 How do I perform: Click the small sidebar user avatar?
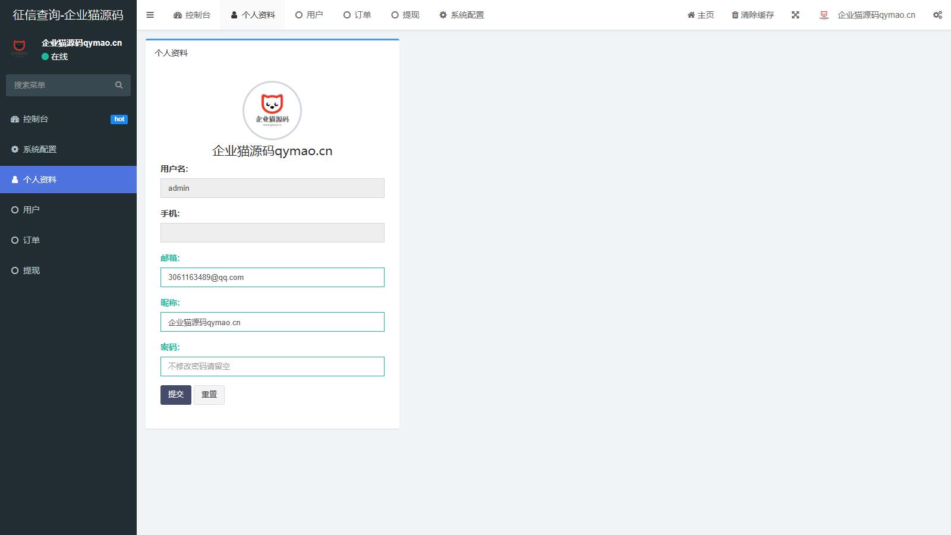(20, 48)
